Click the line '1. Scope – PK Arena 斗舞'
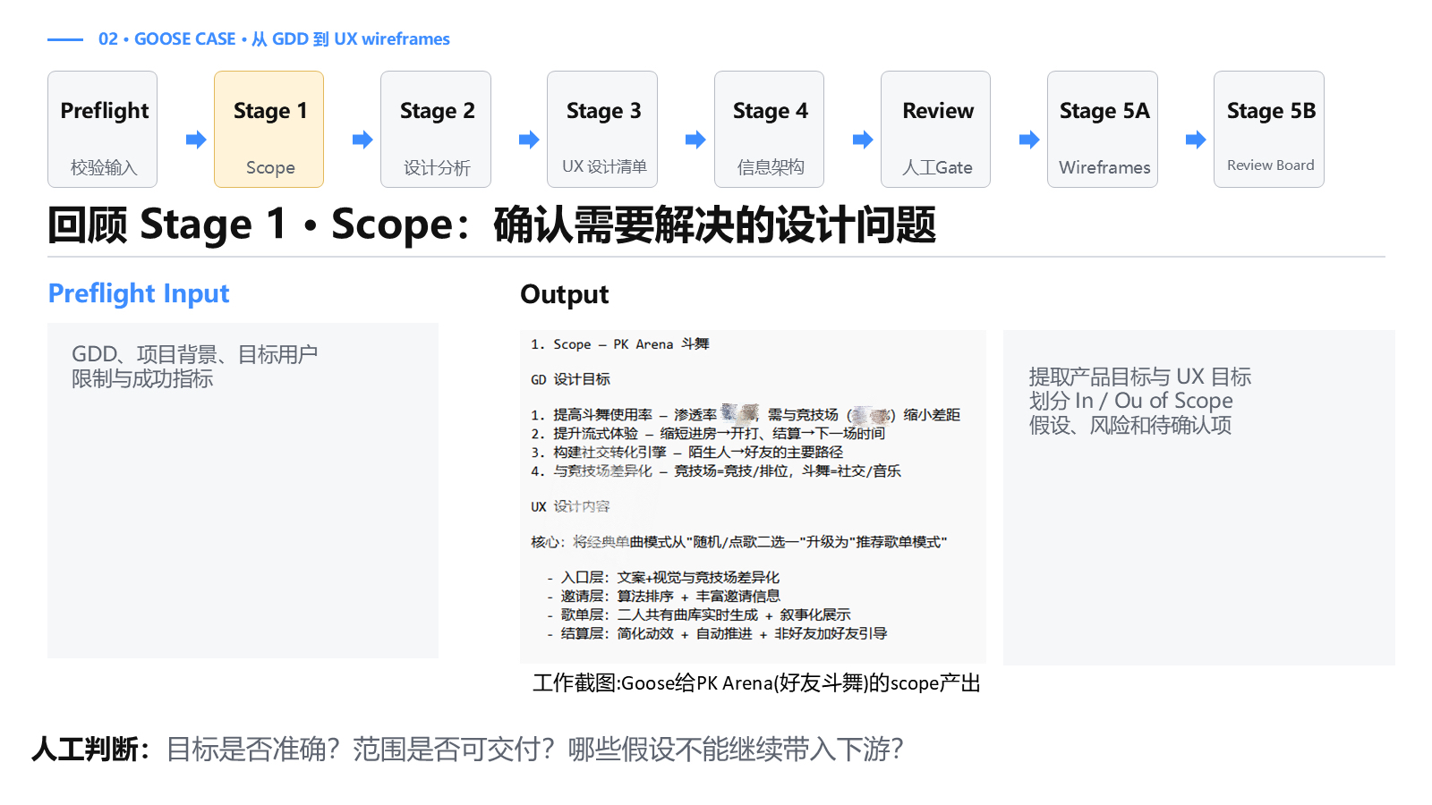1432x805 pixels. point(619,344)
